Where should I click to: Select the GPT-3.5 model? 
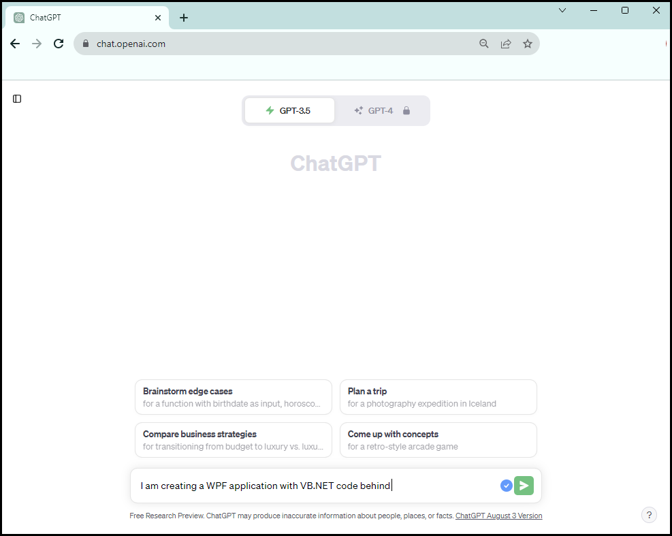click(290, 110)
